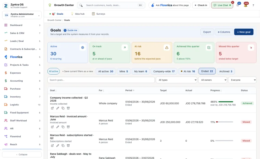Click the Guide me link
The width and height of the screenshot is (260, 159).
[71, 30]
